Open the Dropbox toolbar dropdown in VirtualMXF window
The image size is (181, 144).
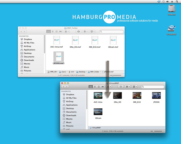tap(135, 87)
